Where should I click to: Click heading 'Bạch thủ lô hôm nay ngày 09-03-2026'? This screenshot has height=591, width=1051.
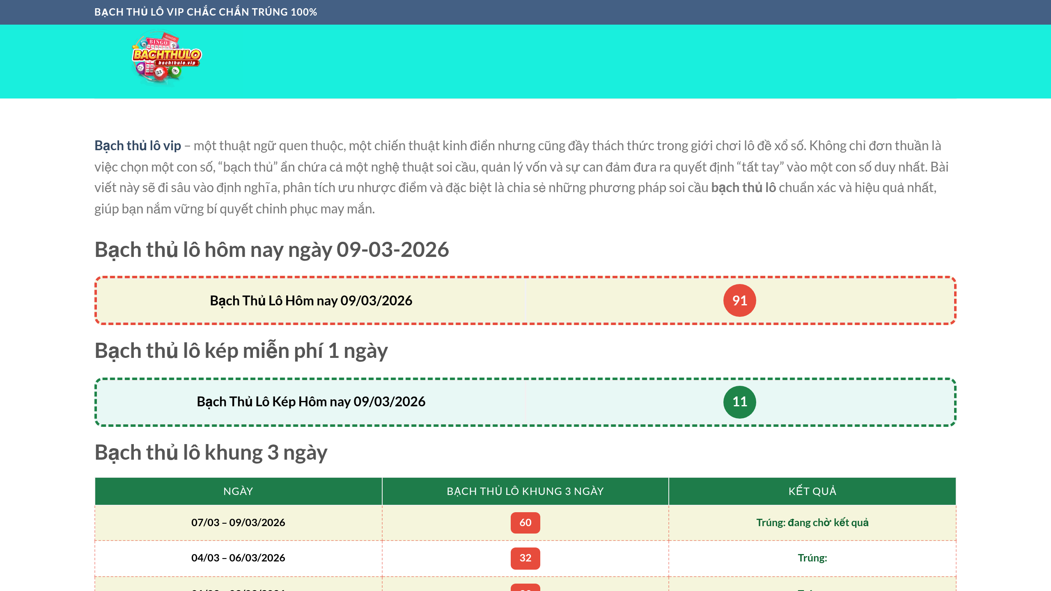click(272, 250)
